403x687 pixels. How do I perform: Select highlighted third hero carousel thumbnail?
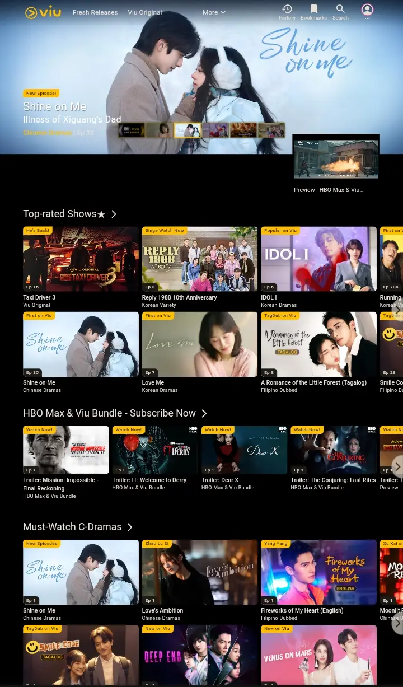pyautogui.click(x=188, y=130)
